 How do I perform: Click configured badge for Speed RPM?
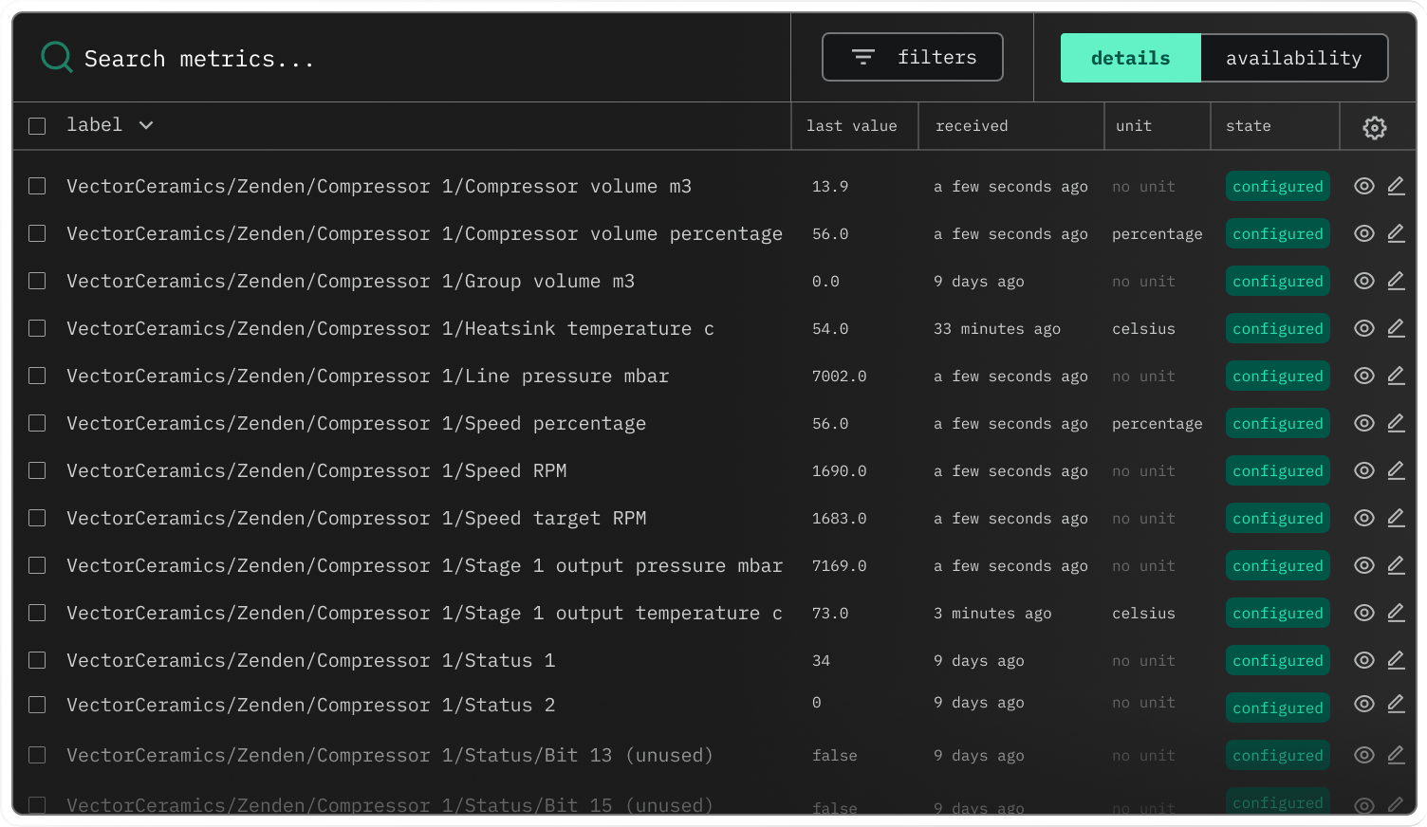pos(1278,470)
